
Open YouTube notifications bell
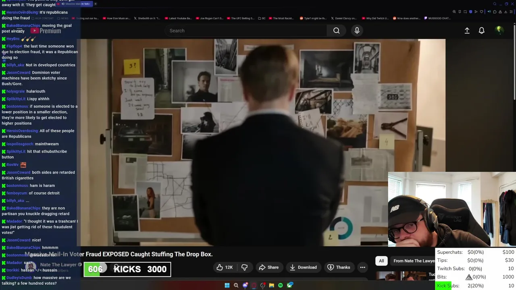click(481, 31)
